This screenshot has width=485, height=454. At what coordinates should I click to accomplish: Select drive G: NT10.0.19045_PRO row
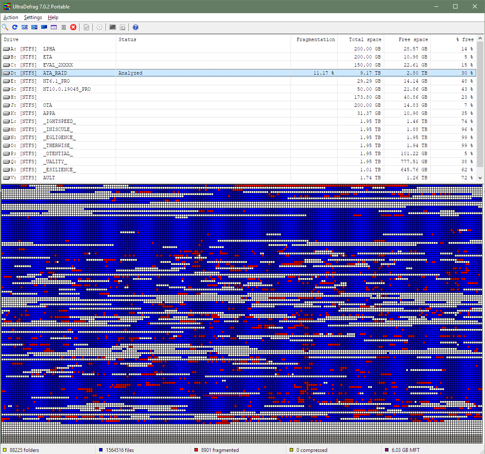tap(239, 89)
